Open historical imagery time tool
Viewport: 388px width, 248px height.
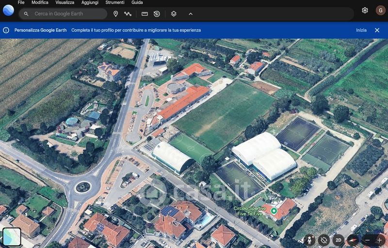157,14
